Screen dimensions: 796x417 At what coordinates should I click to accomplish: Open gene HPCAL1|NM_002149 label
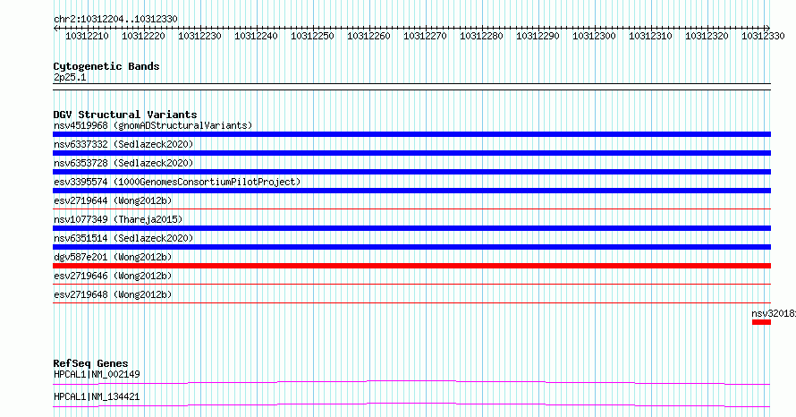coord(97,374)
